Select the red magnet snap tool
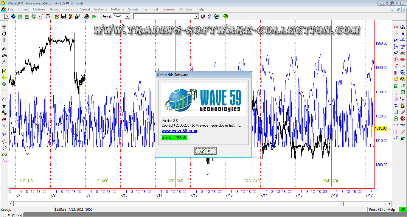 [203, 16]
